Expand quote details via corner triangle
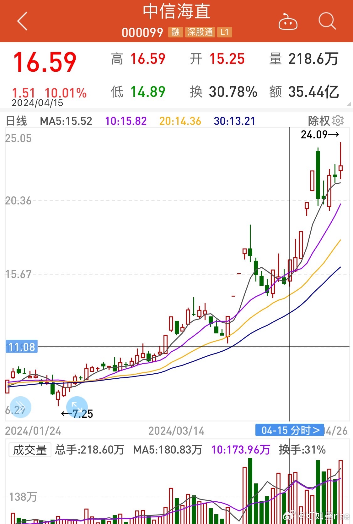Screen dimensions: 353x524 click(349, 104)
